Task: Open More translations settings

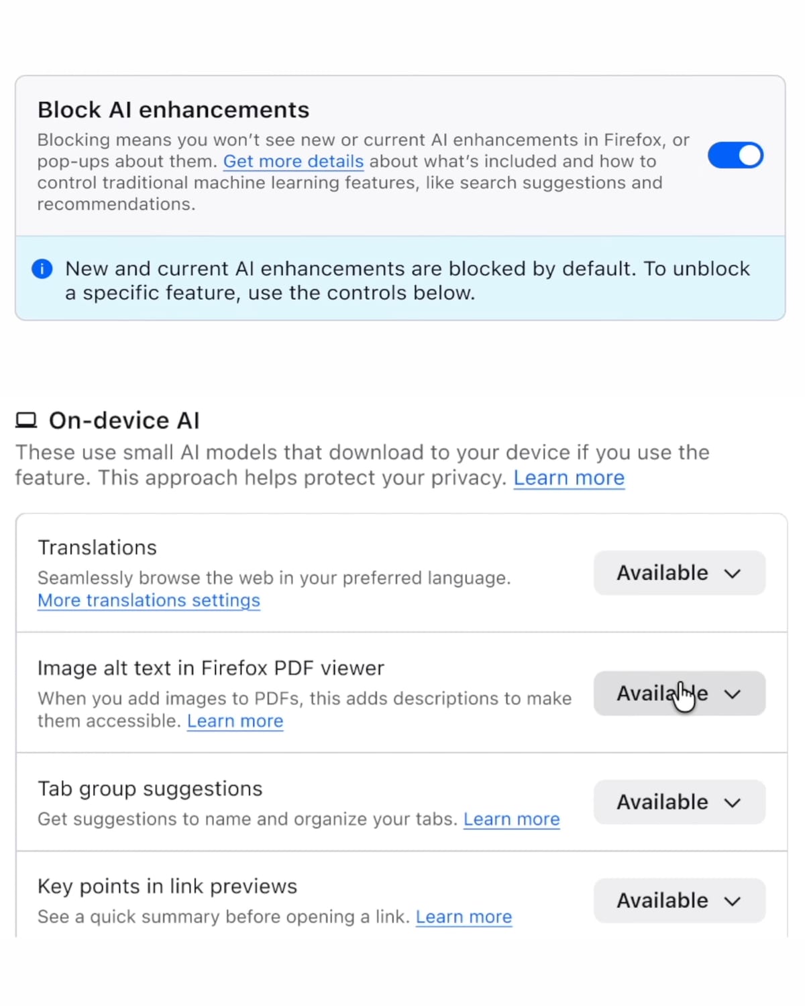Action: tap(148, 600)
